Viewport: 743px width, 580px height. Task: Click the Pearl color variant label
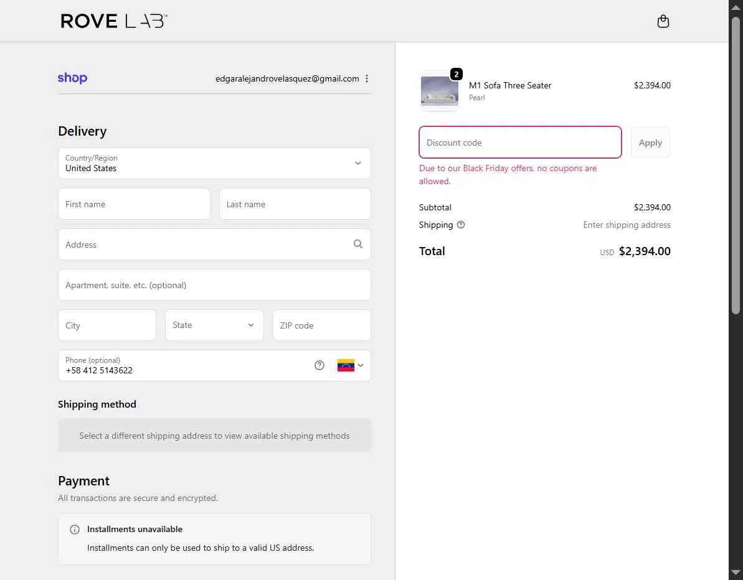[476, 98]
